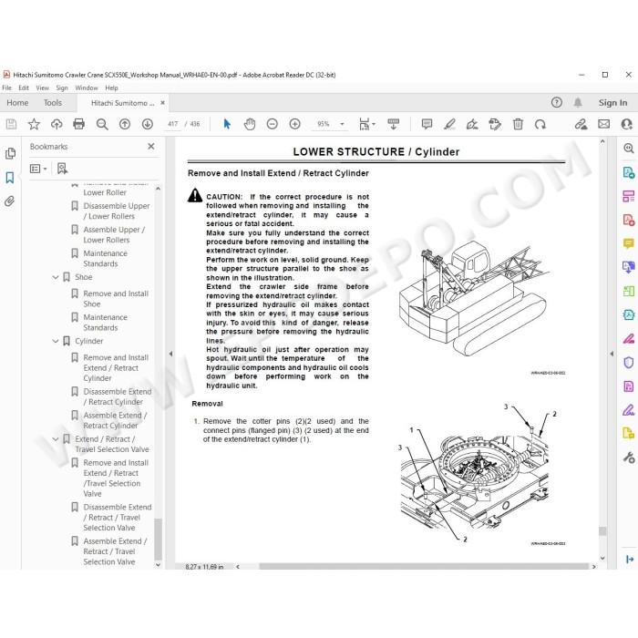Open Assemble Extend / Retract Cylinder bookmark
This screenshot has height=638, width=638.
[x=115, y=420]
